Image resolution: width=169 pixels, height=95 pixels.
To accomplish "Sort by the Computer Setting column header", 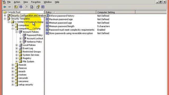I will click(116, 12).
